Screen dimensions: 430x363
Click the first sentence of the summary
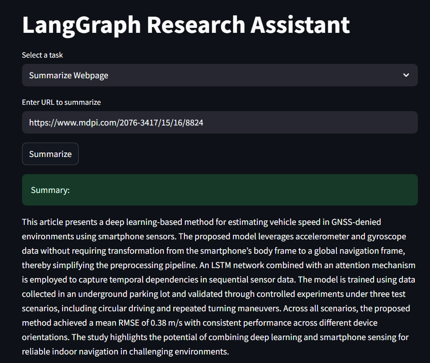201,222
